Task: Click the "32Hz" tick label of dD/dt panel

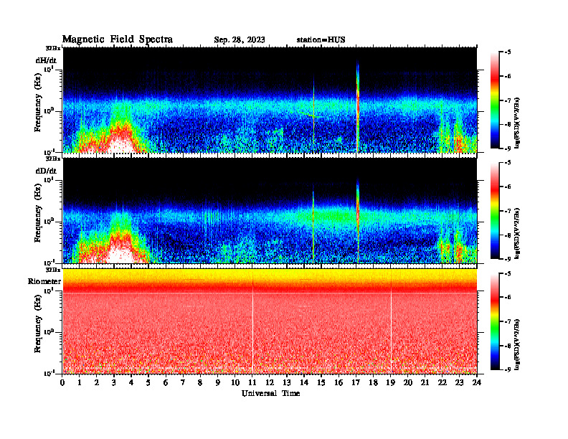Action: pos(53,159)
